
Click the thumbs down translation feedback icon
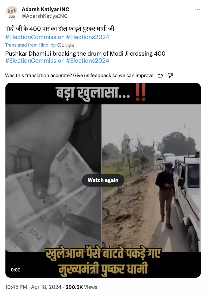(x=170, y=75)
